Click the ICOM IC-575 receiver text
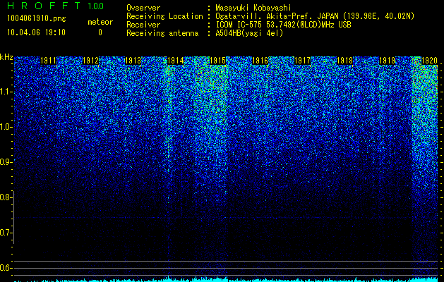Viewport: 444px width, 282px height. click(283, 25)
